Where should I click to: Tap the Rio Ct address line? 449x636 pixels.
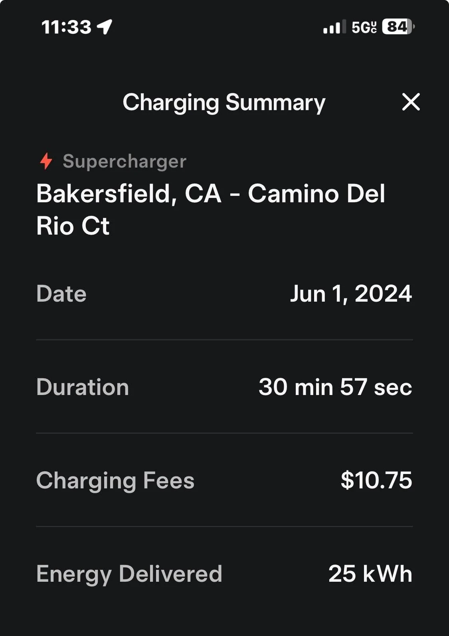(x=73, y=226)
